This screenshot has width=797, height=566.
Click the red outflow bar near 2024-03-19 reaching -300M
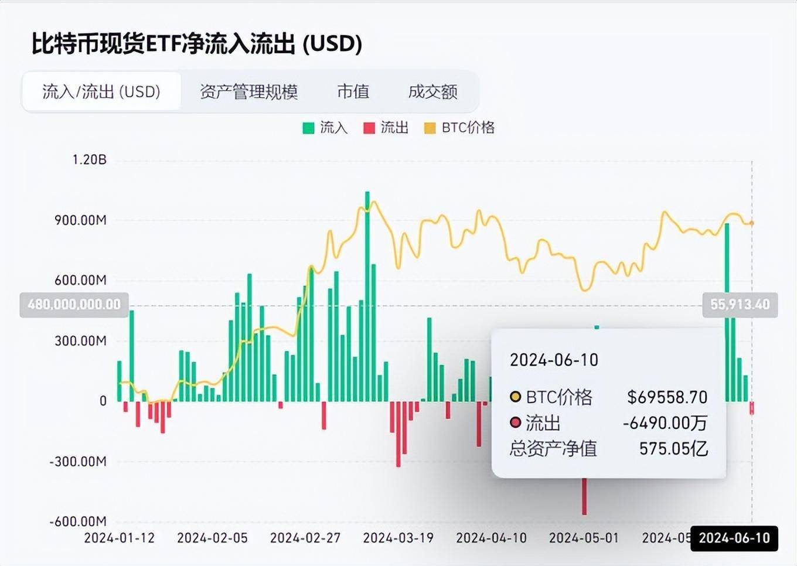[x=398, y=434]
